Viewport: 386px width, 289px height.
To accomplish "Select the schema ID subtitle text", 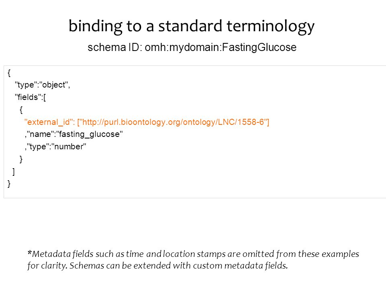I will click(x=192, y=47).
